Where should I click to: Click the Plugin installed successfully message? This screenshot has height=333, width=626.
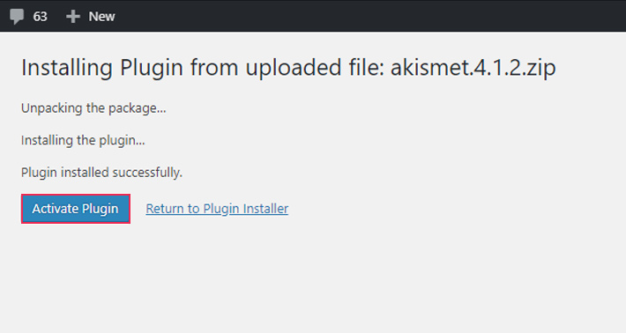pyautogui.click(x=101, y=173)
